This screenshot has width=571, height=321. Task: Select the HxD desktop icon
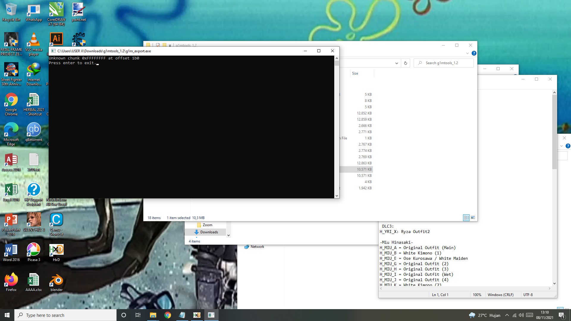56,252
